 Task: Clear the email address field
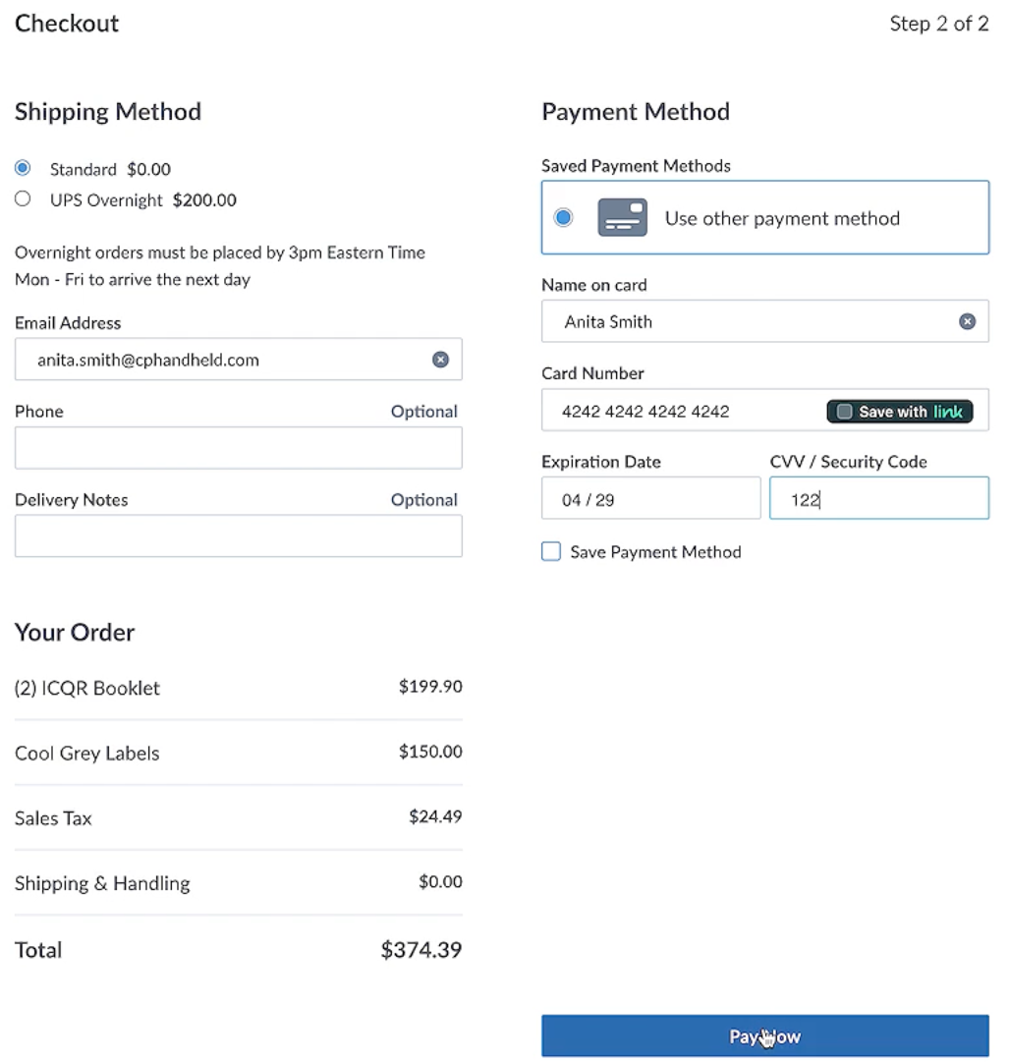pos(440,360)
